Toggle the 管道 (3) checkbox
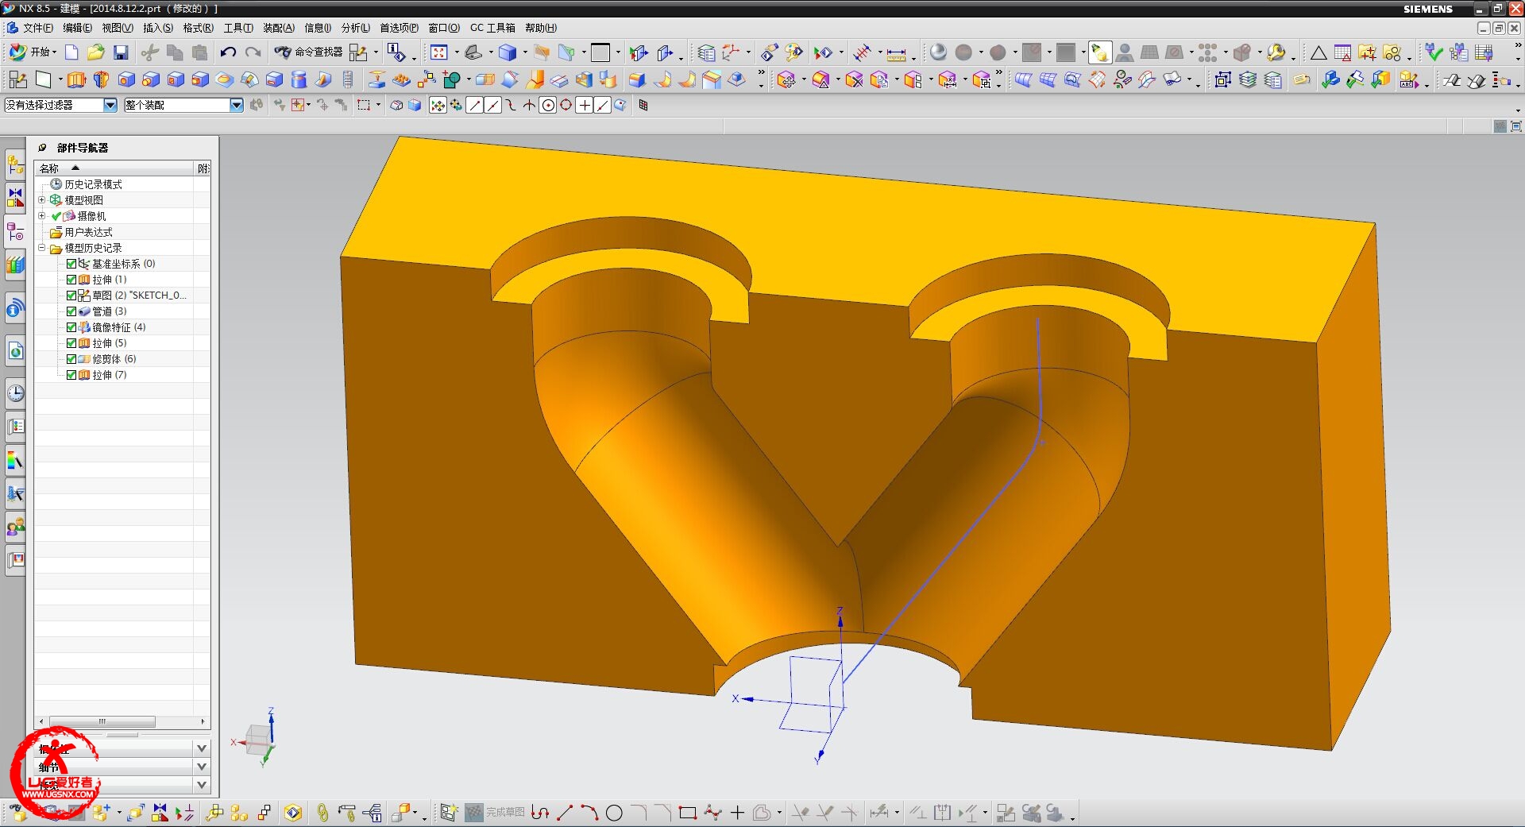This screenshot has height=827, width=1525. click(71, 311)
